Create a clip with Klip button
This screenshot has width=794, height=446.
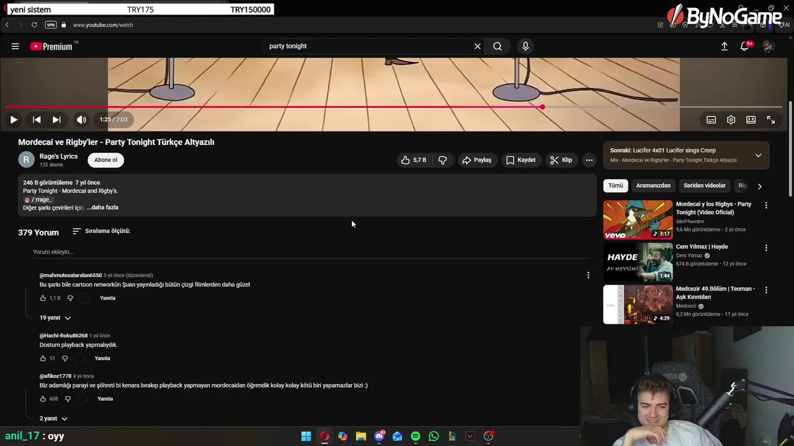pyautogui.click(x=561, y=160)
